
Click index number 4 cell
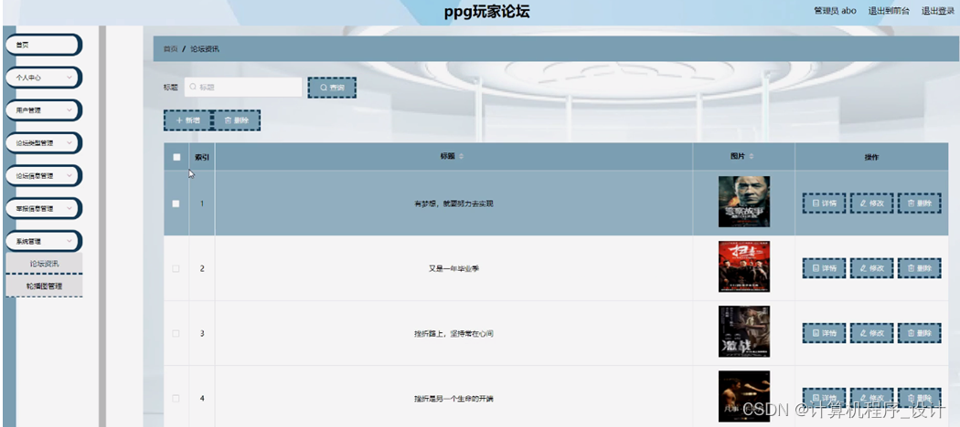click(202, 399)
